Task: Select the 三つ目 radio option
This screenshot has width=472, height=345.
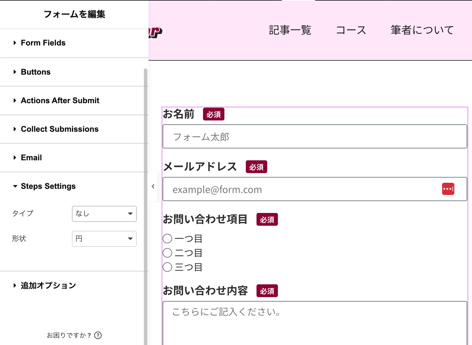Action: point(168,267)
